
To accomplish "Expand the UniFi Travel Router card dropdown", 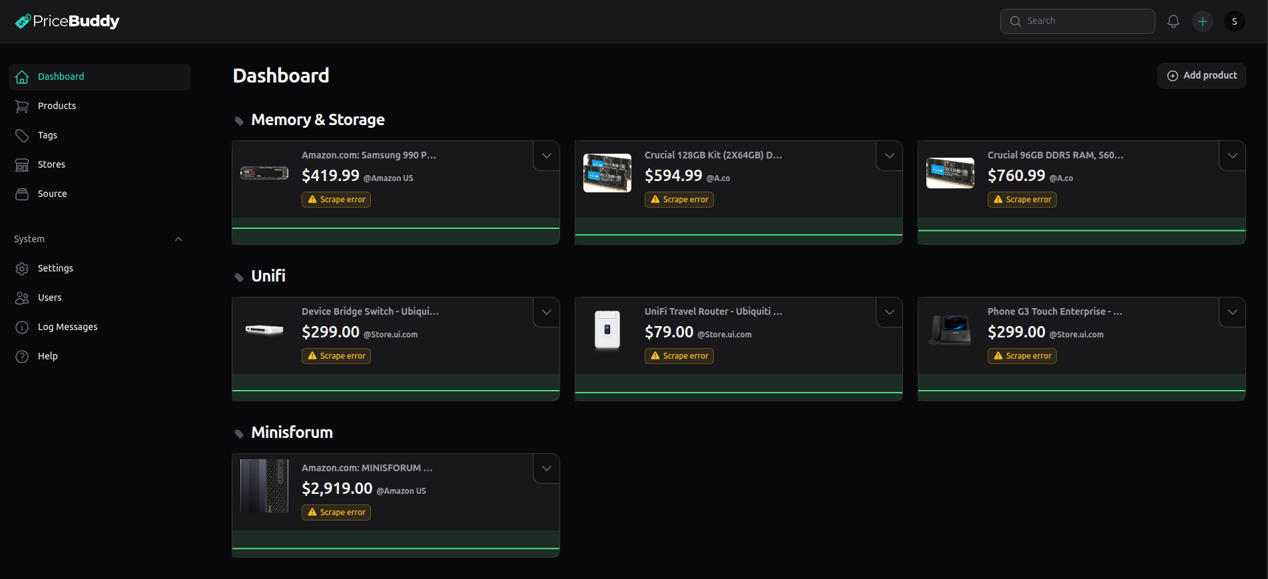I will [x=889, y=312].
